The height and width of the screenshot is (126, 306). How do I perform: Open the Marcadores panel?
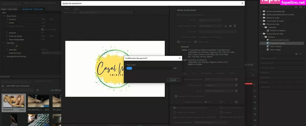coord(265,78)
